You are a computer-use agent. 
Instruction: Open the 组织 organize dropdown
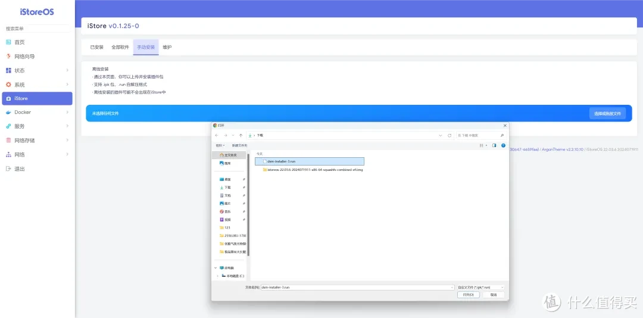coord(220,145)
